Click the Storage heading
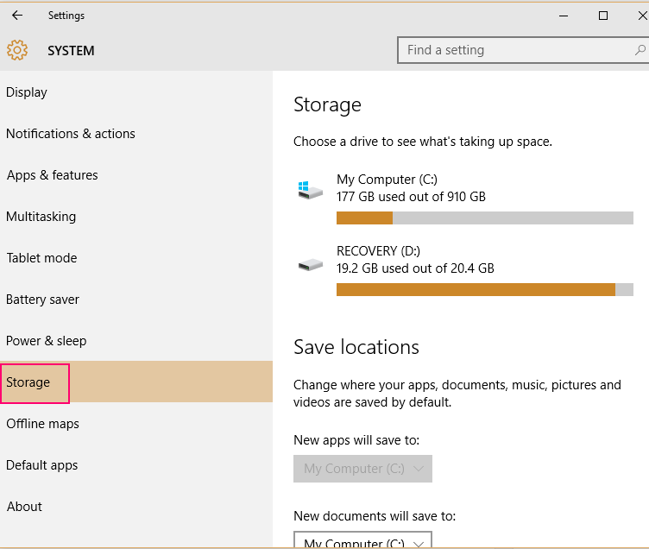649x549 pixels. point(327,104)
